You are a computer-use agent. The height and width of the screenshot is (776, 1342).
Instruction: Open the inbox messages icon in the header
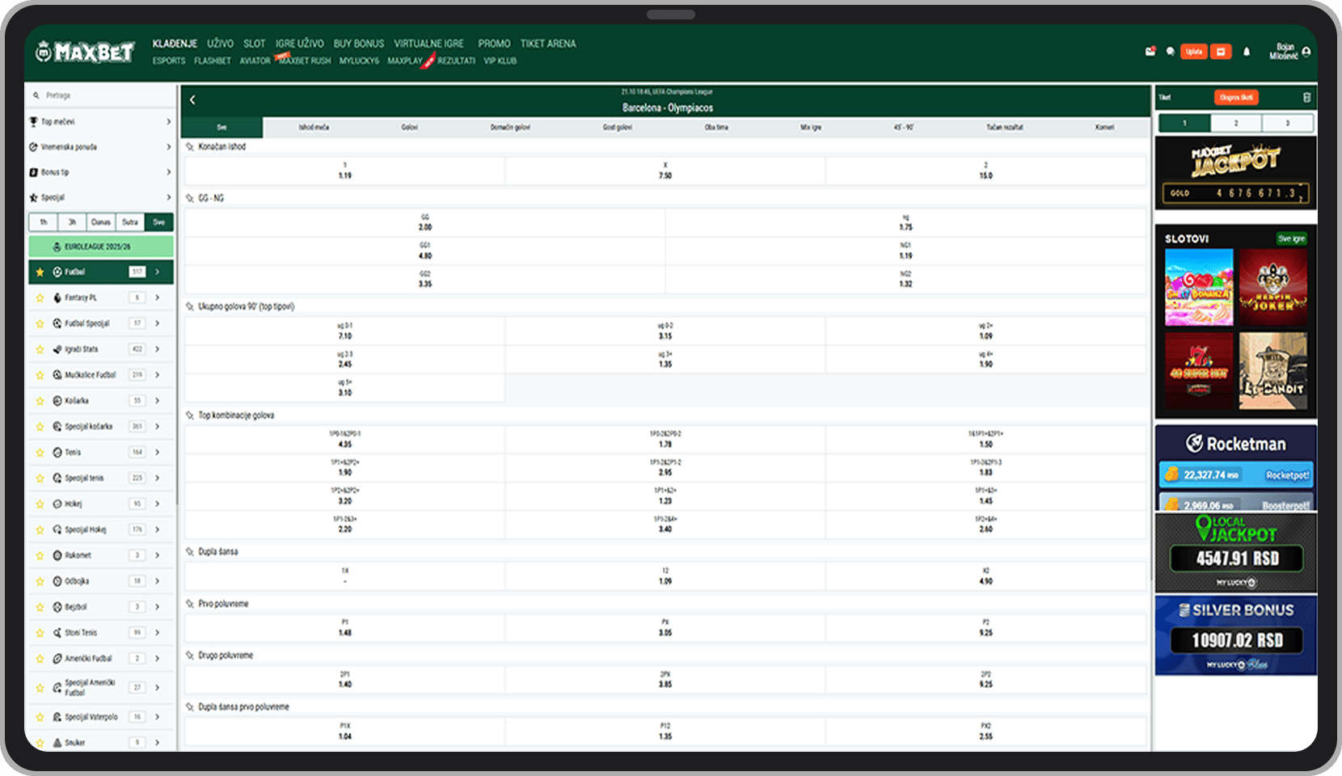coord(1150,51)
